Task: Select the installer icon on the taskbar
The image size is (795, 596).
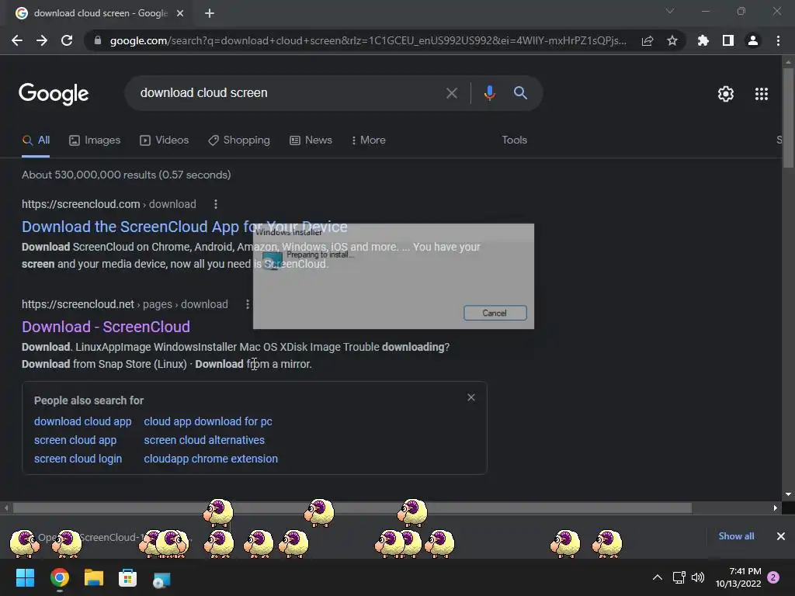Action: tap(161, 579)
